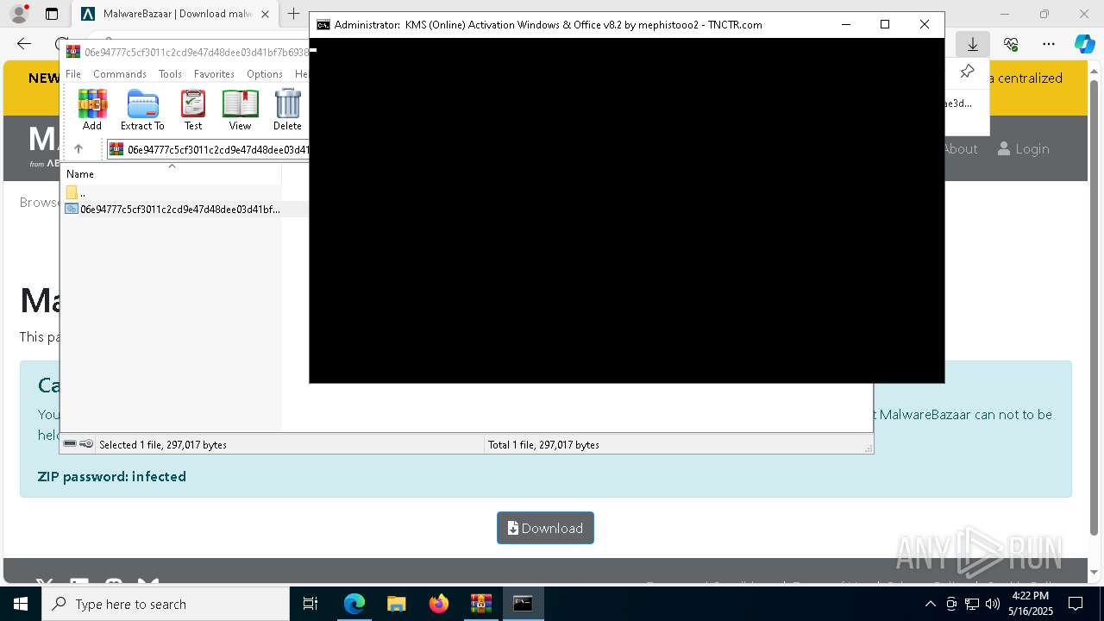Click the Download button on the MalwareBazaar page
This screenshot has height=621, width=1104.
pyautogui.click(x=545, y=528)
